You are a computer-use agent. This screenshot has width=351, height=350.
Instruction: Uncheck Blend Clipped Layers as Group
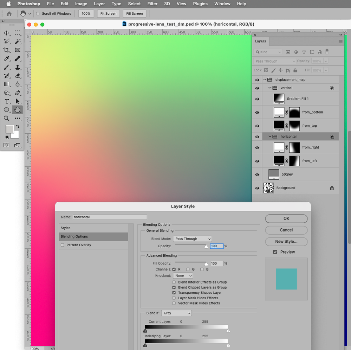(174, 287)
